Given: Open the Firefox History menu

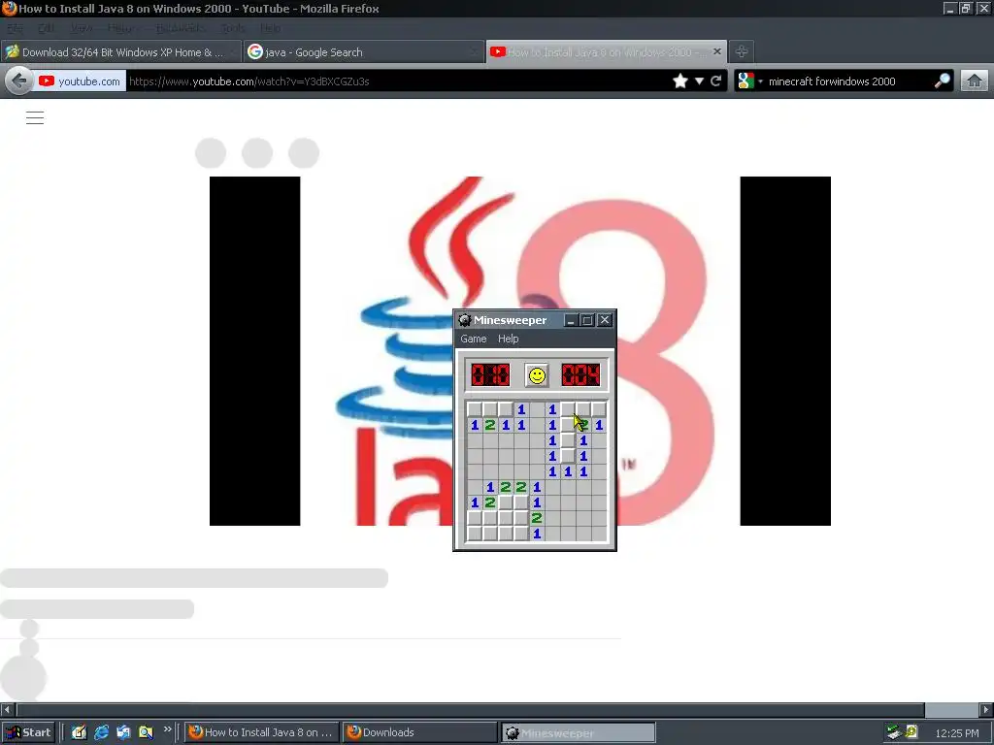Looking at the screenshot, I should pyautogui.click(x=120, y=28).
